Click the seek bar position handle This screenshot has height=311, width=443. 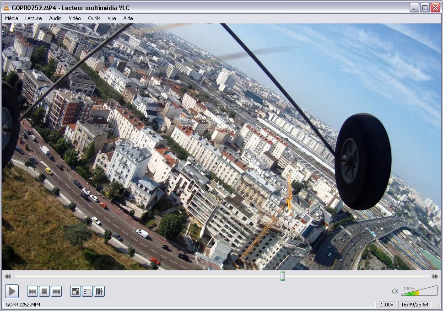pyautogui.click(x=282, y=276)
